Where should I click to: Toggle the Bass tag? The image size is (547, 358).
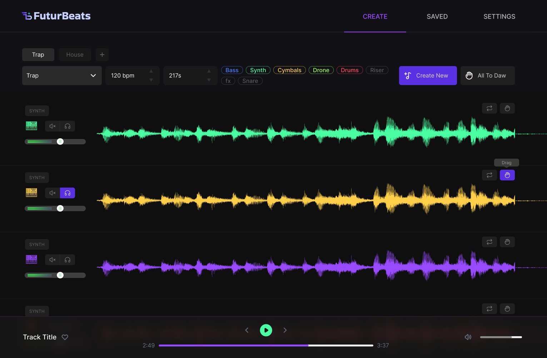pyautogui.click(x=232, y=70)
